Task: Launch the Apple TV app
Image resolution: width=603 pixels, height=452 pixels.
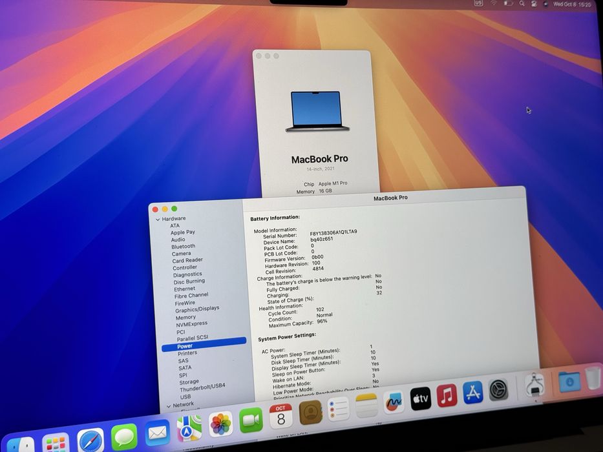Action: click(421, 398)
